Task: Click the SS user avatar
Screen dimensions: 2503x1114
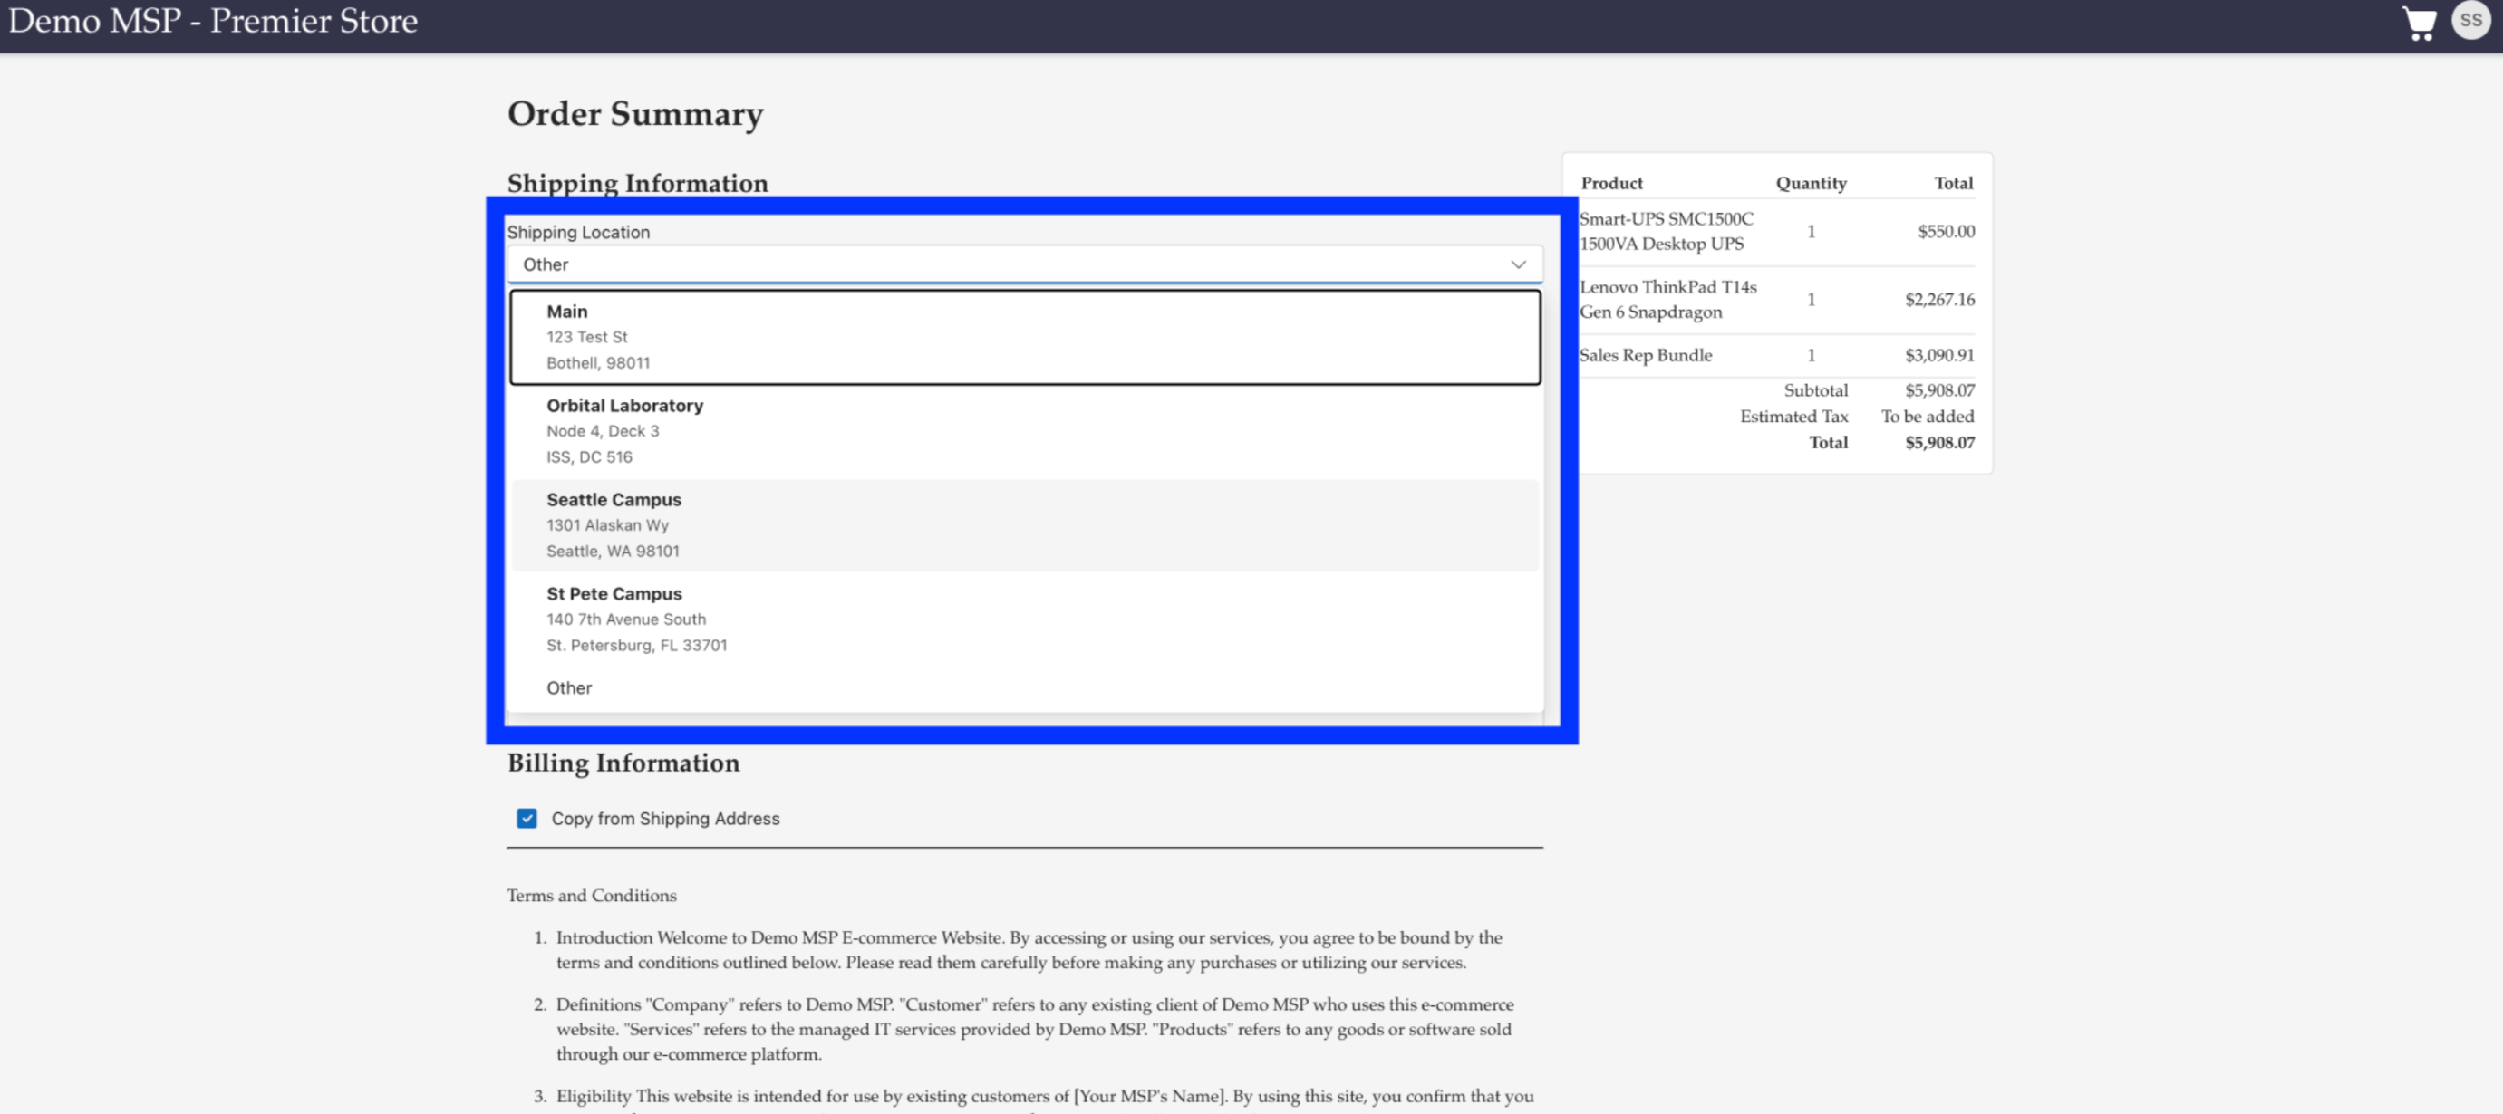Action: pyautogui.click(x=2471, y=19)
